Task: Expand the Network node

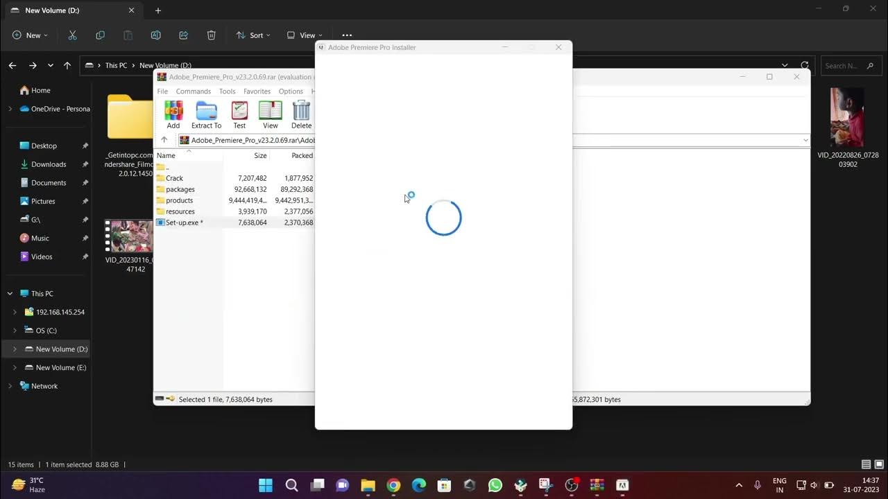Action: coord(10,386)
